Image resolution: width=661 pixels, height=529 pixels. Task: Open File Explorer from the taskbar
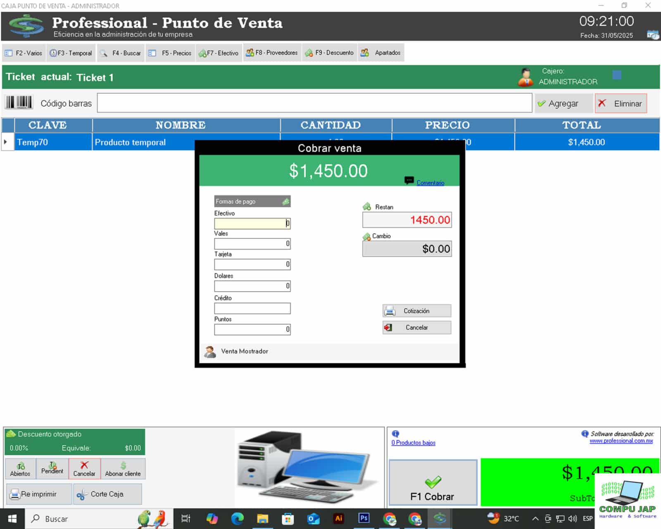point(263,518)
